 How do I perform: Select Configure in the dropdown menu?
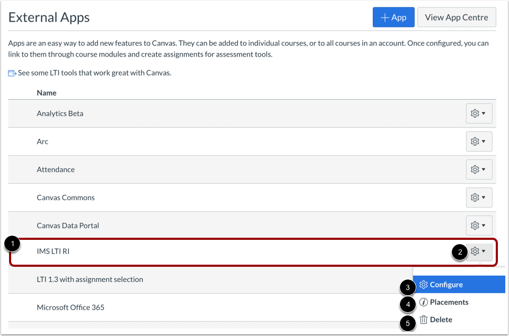(459, 285)
